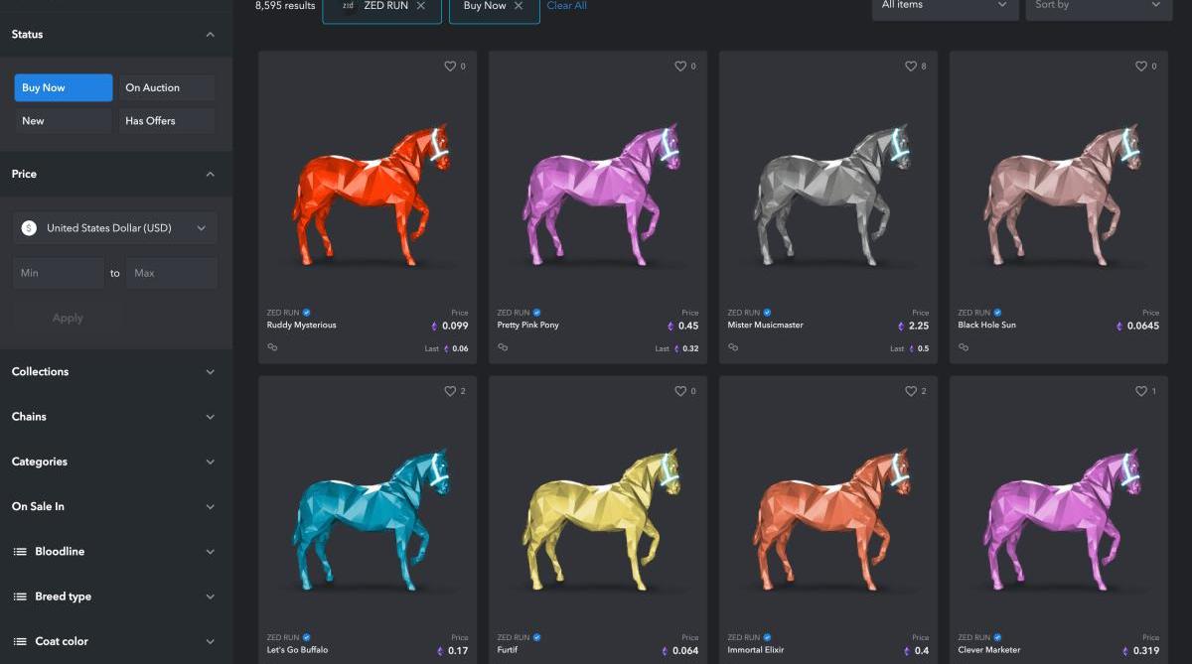Image resolution: width=1192 pixels, height=664 pixels.
Task: Expand the Bloodline filter section
Action: [116, 551]
